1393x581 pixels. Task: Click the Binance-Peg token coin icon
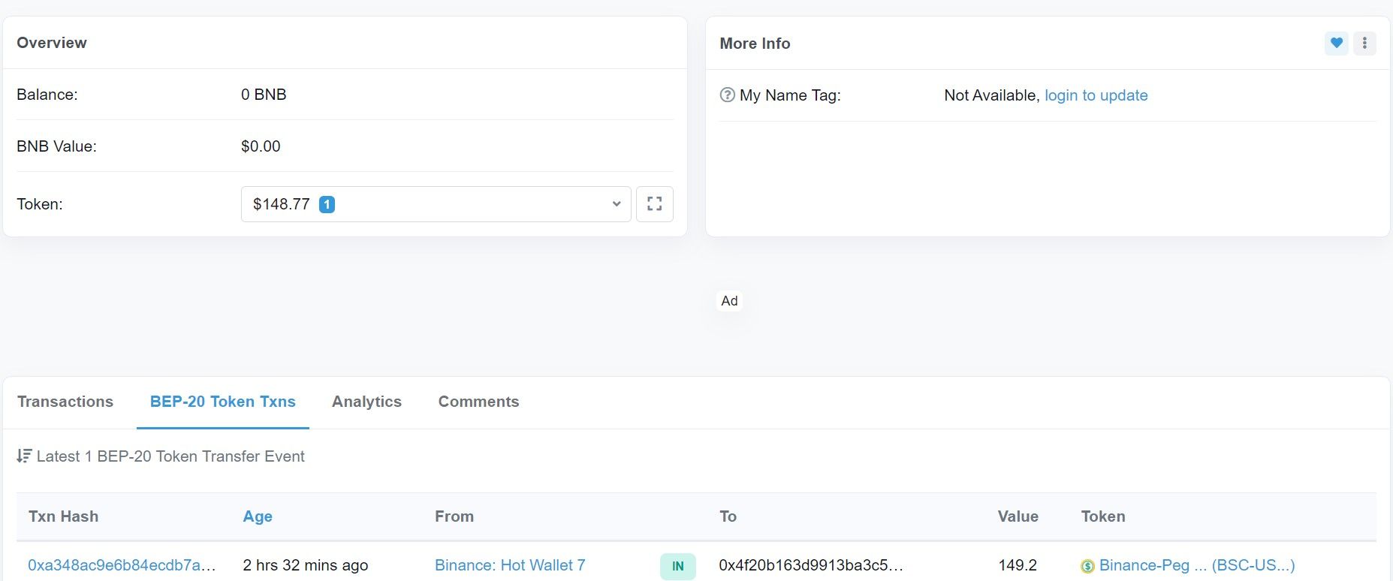click(x=1087, y=566)
